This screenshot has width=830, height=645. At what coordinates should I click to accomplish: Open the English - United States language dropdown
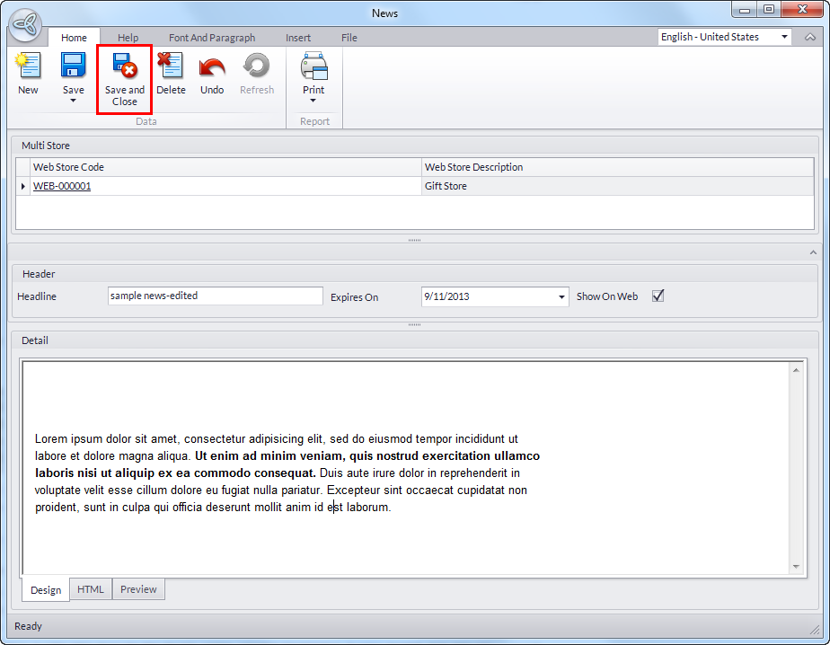point(784,37)
